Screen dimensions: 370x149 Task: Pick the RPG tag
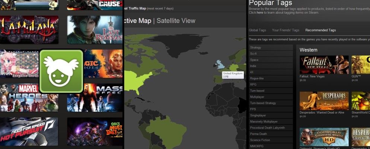pyautogui.click(x=271, y=85)
